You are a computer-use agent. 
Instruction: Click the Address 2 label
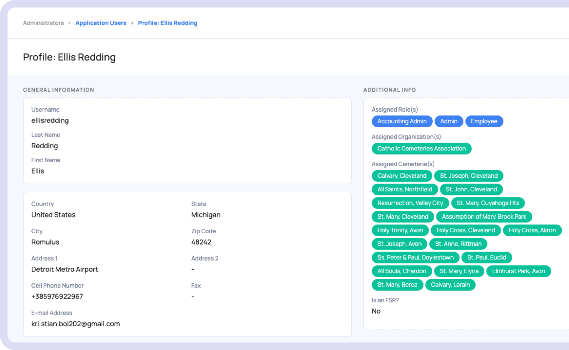pos(205,258)
